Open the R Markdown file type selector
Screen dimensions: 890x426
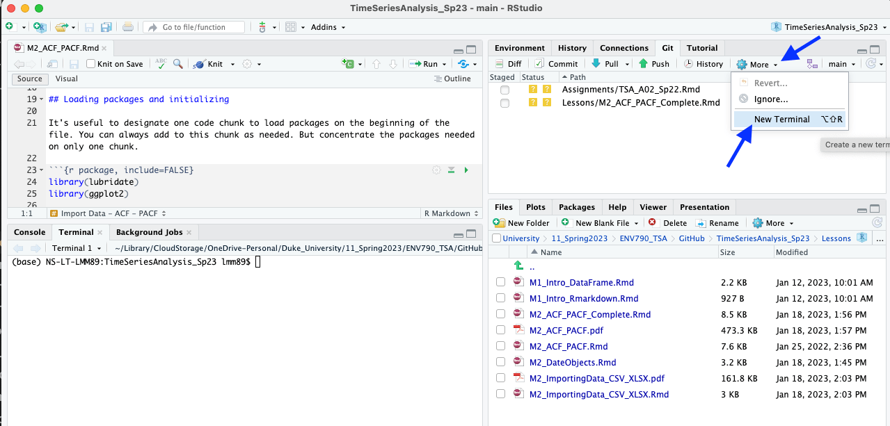[x=450, y=213]
